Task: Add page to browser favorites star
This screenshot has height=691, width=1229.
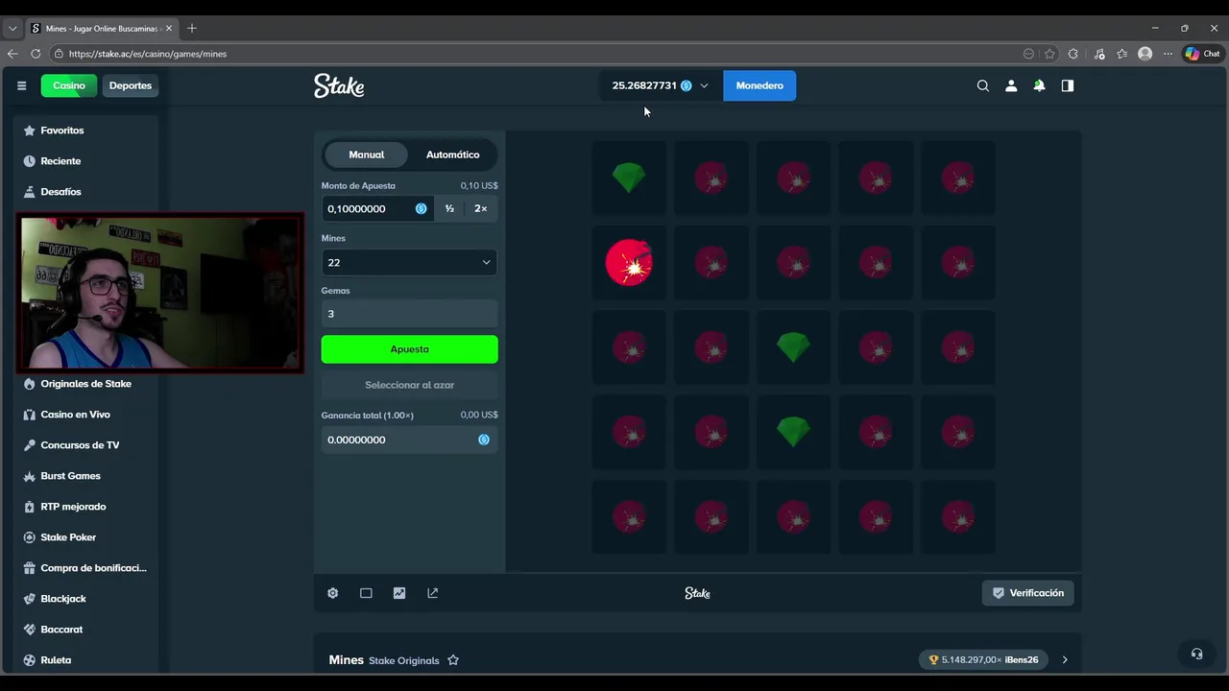Action: [x=1049, y=54]
